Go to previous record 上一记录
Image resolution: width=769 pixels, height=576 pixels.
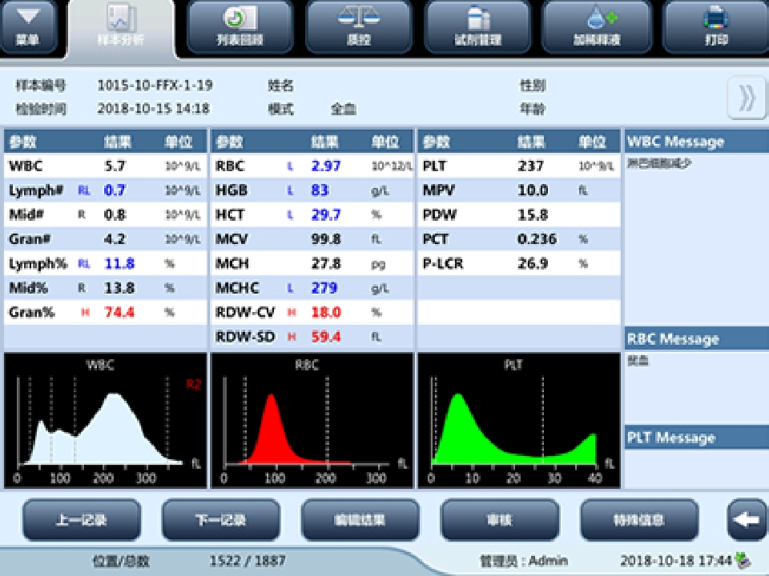tap(81, 520)
